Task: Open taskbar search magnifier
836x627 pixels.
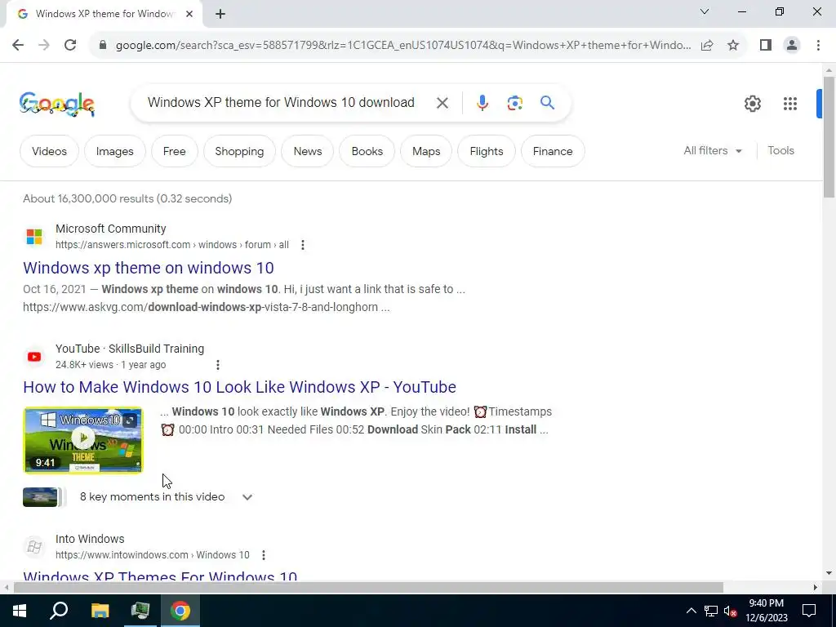Action: pyautogui.click(x=59, y=611)
